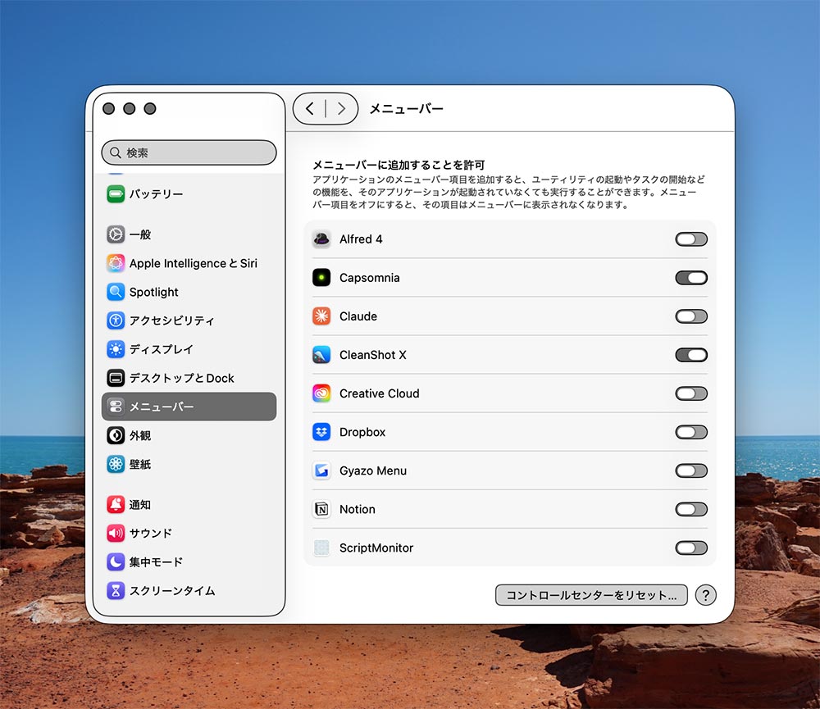
Task: Click the スクリーンタイム hourglass icon
Action: pyautogui.click(x=116, y=591)
